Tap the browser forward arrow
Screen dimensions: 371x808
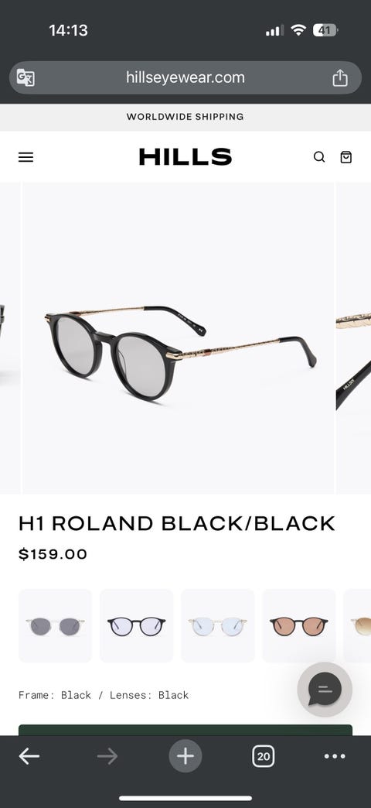[x=107, y=756]
